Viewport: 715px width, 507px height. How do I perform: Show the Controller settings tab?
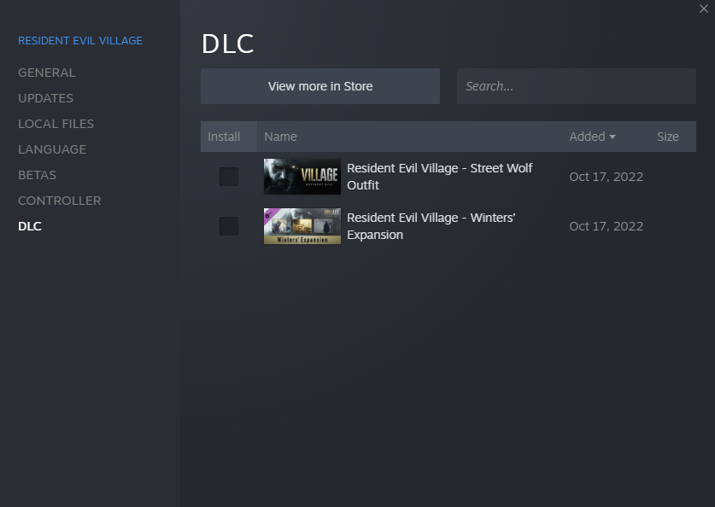click(60, 201)
